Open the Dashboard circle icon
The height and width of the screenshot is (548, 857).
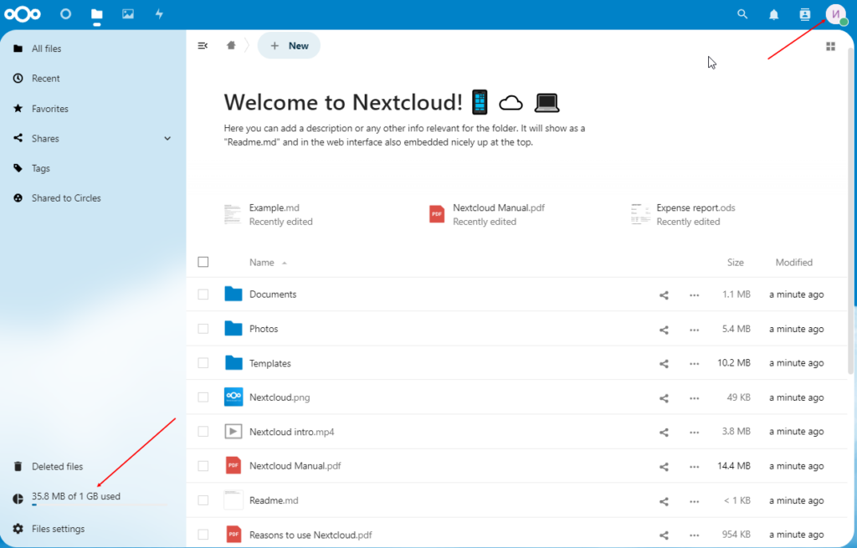(x=65, y=14)
